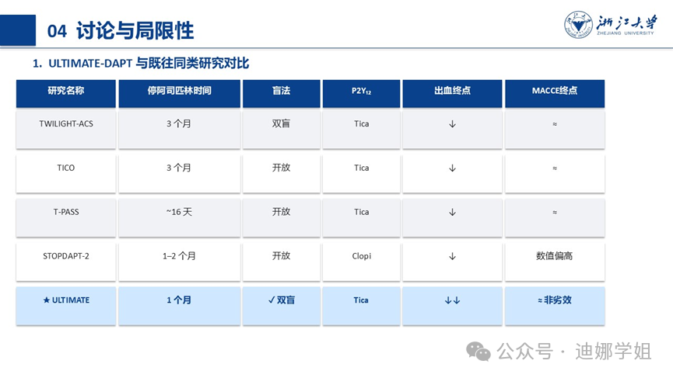This screenshot has height=378, width=673.
Task: Click the Tica cell in ULTIMATE row
Action: [361, 306]
